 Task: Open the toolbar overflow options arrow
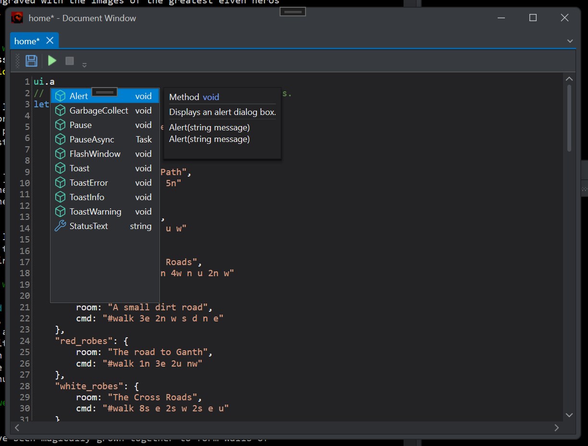85,64
